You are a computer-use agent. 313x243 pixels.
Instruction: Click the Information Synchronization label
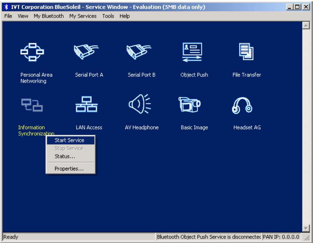pos(36,130)
